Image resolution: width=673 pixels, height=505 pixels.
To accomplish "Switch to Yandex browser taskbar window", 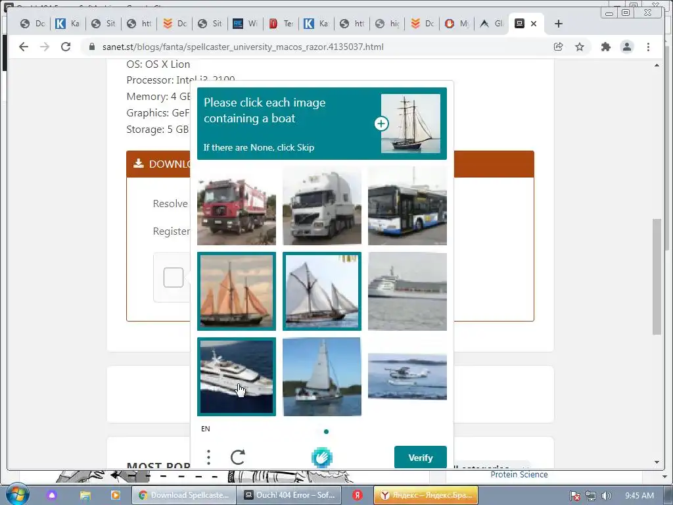I will pyautogui.click(x=426, y=495).
